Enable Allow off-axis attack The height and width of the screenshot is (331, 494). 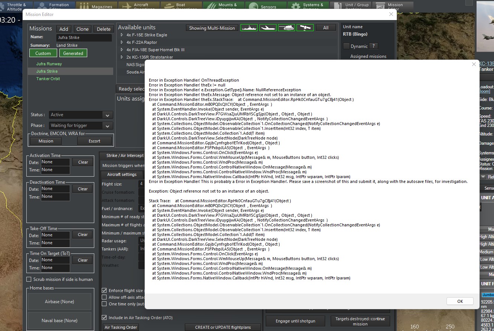pos(104,297)
